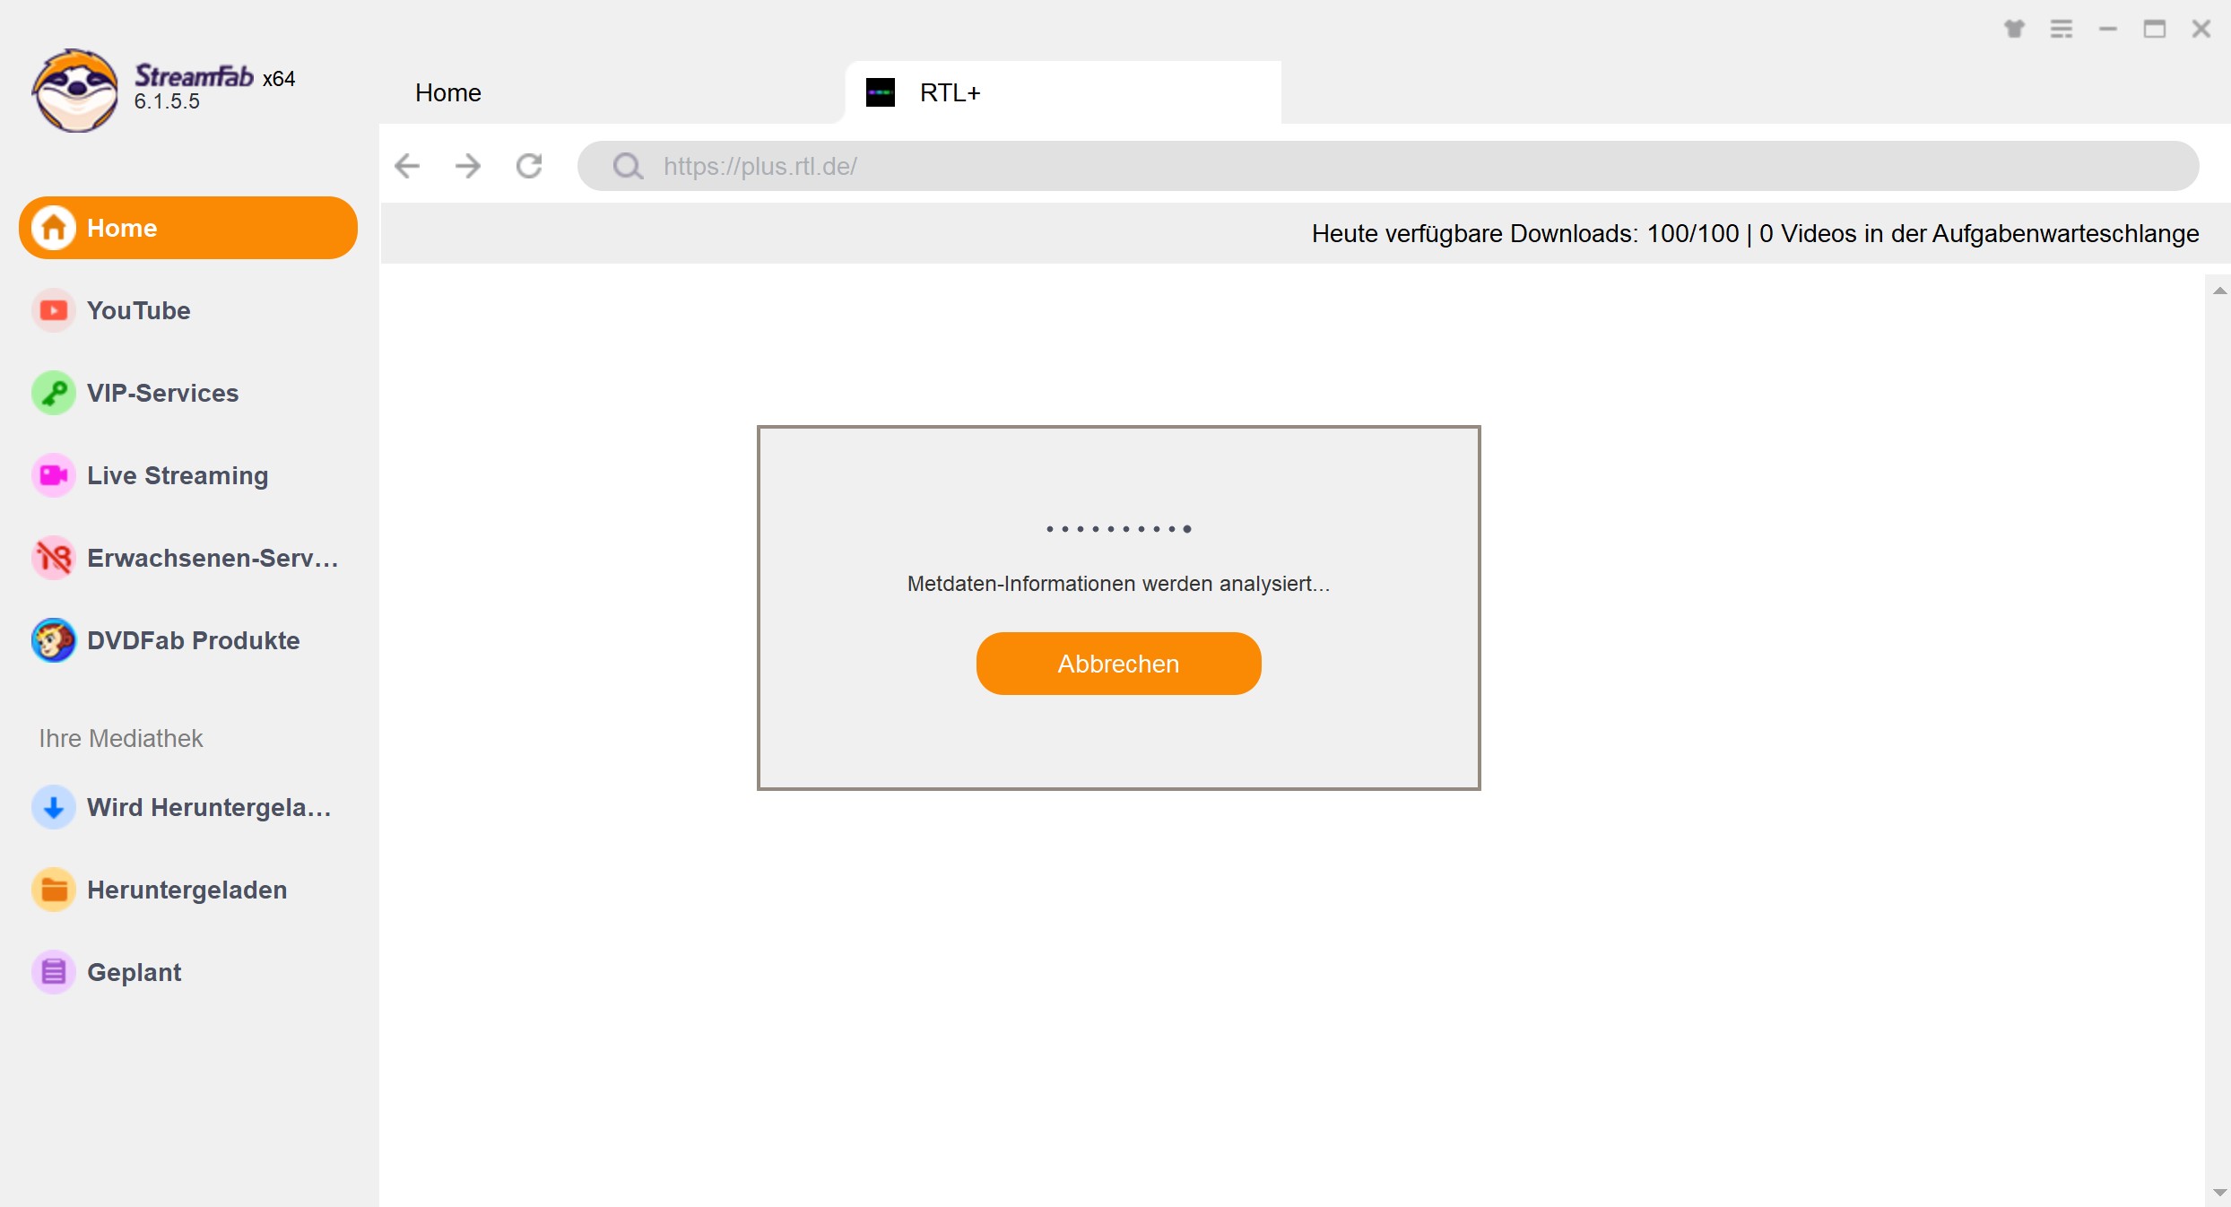Click the back navigation arrow
2231x1207 pixels.
pyautogui.click(x=409, y=165)
